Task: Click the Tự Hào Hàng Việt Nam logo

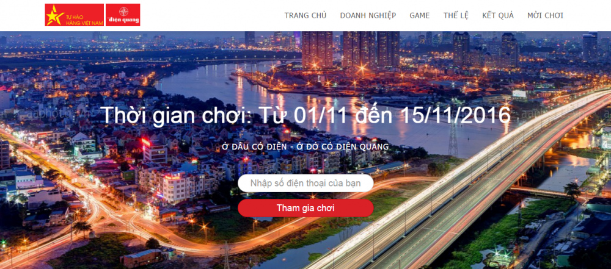Action: tap(74, 15)
